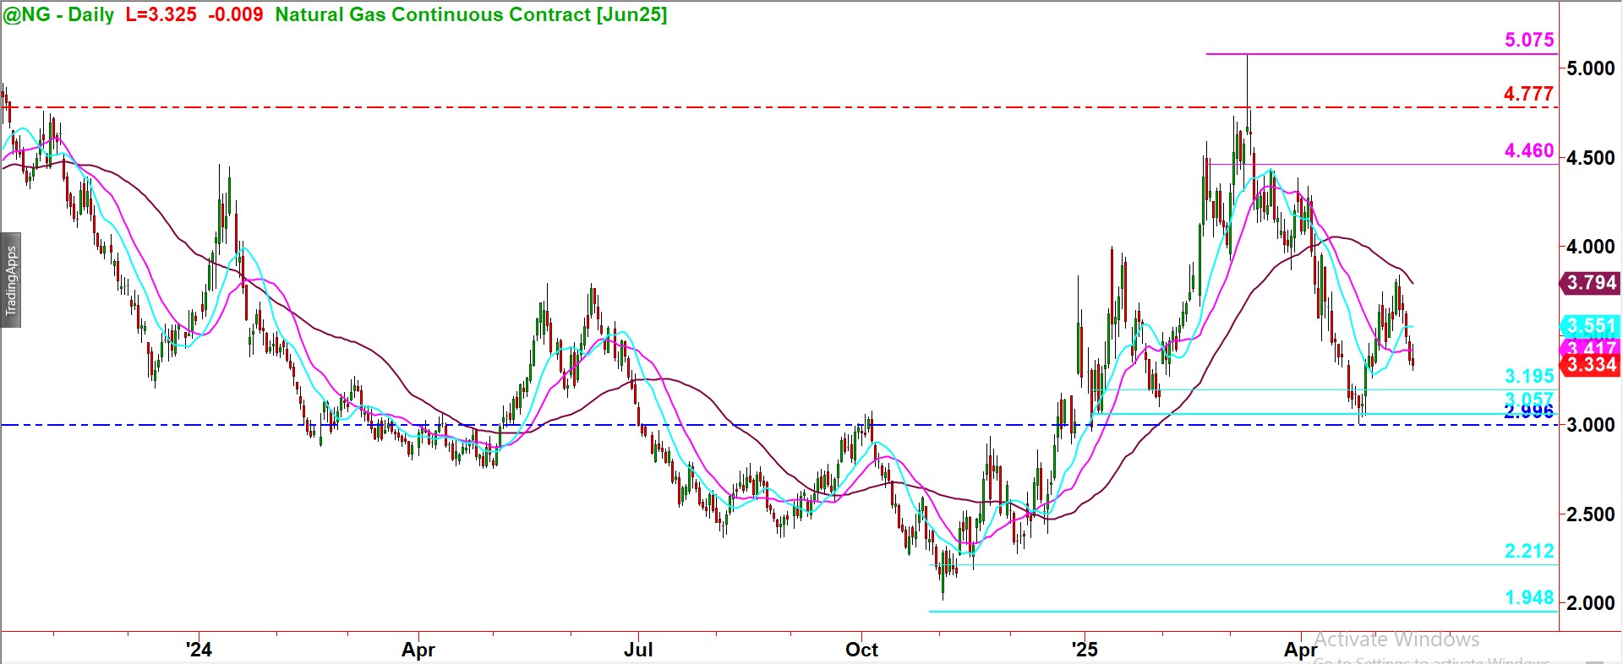This screenshot has height=664, width=1623.
Task: Select the '25 year marker on time axis
Action: (1084, 649)
